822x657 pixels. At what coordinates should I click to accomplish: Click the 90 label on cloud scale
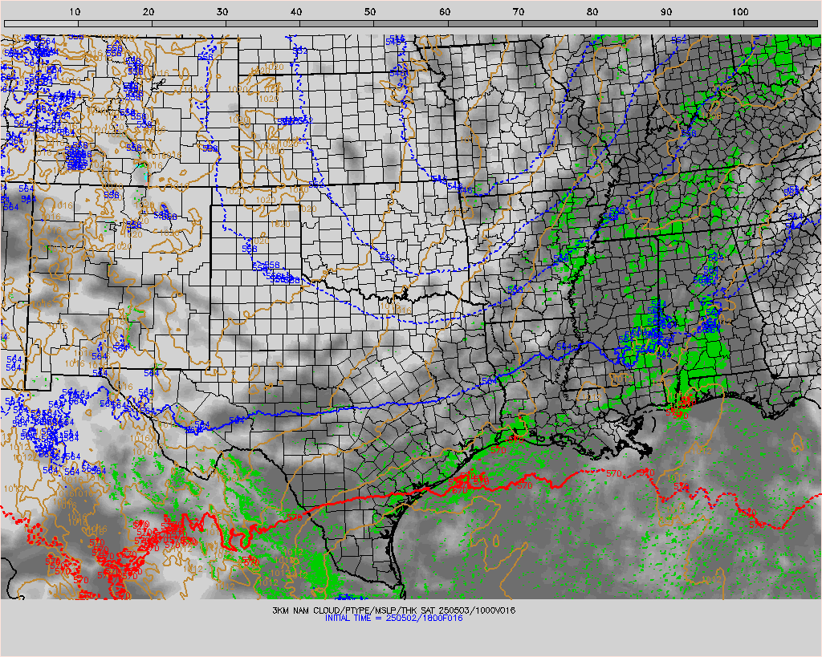pos(666,11)
